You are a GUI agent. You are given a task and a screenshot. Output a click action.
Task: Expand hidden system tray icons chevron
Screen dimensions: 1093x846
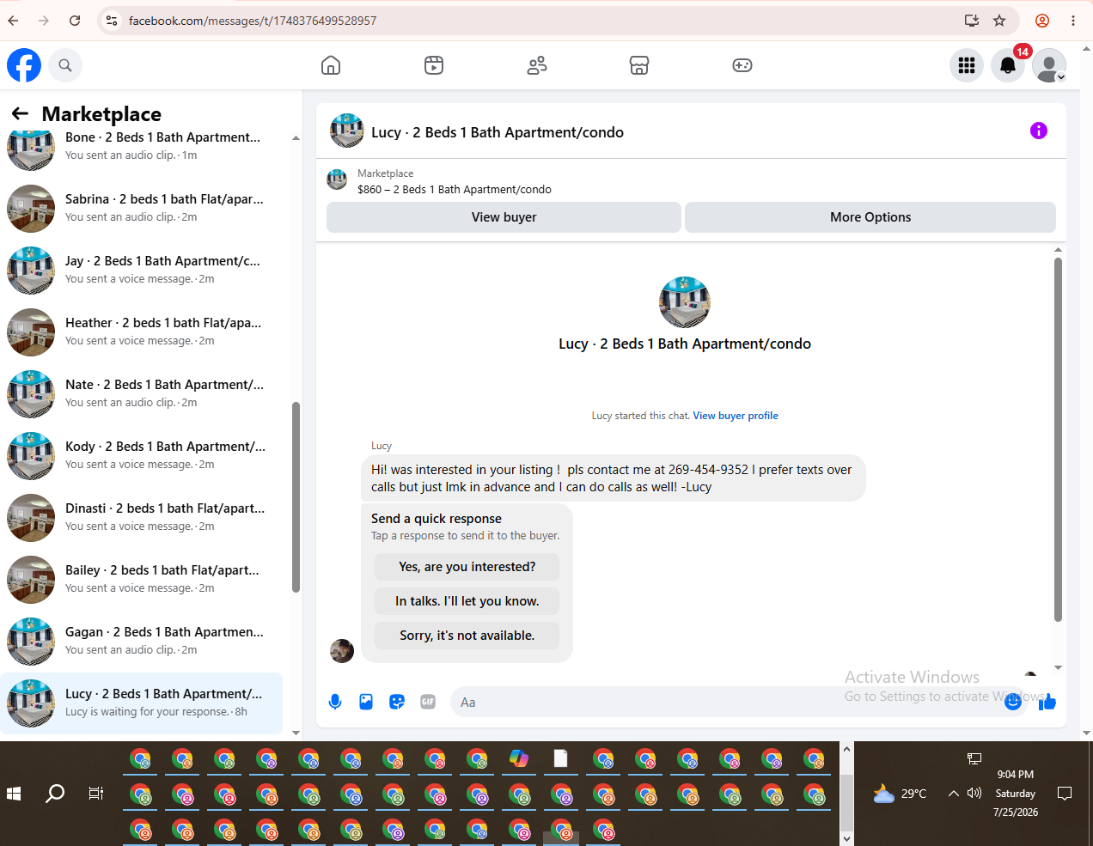pyautogui.click(x=953, y=794)
